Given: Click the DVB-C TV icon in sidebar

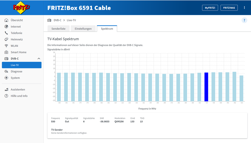Looking at the screenshot, I should [x=6, y=59].
